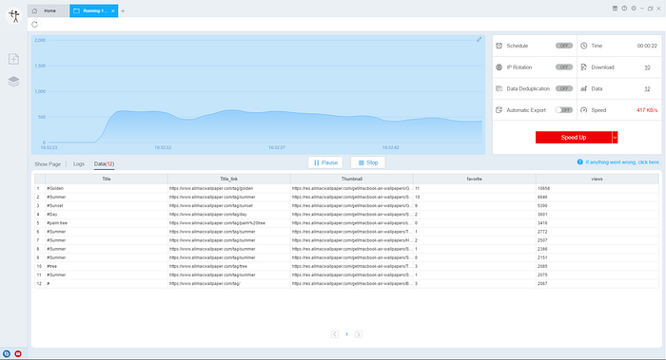666x360 pixels.
Task: Click the blue circular icon bottom-left
Action: tap(7, 353)
